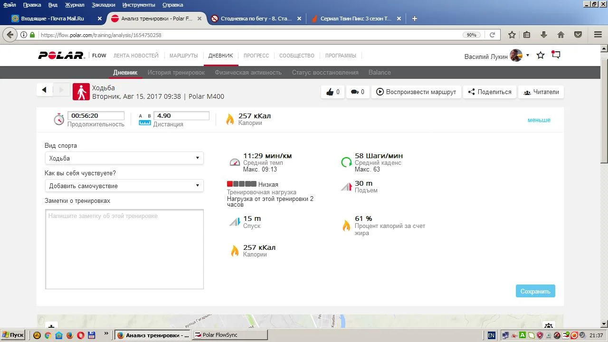This screenshot has height=342, width=608.
Task: Open the Журнал menu
Action: click(74, 5)
